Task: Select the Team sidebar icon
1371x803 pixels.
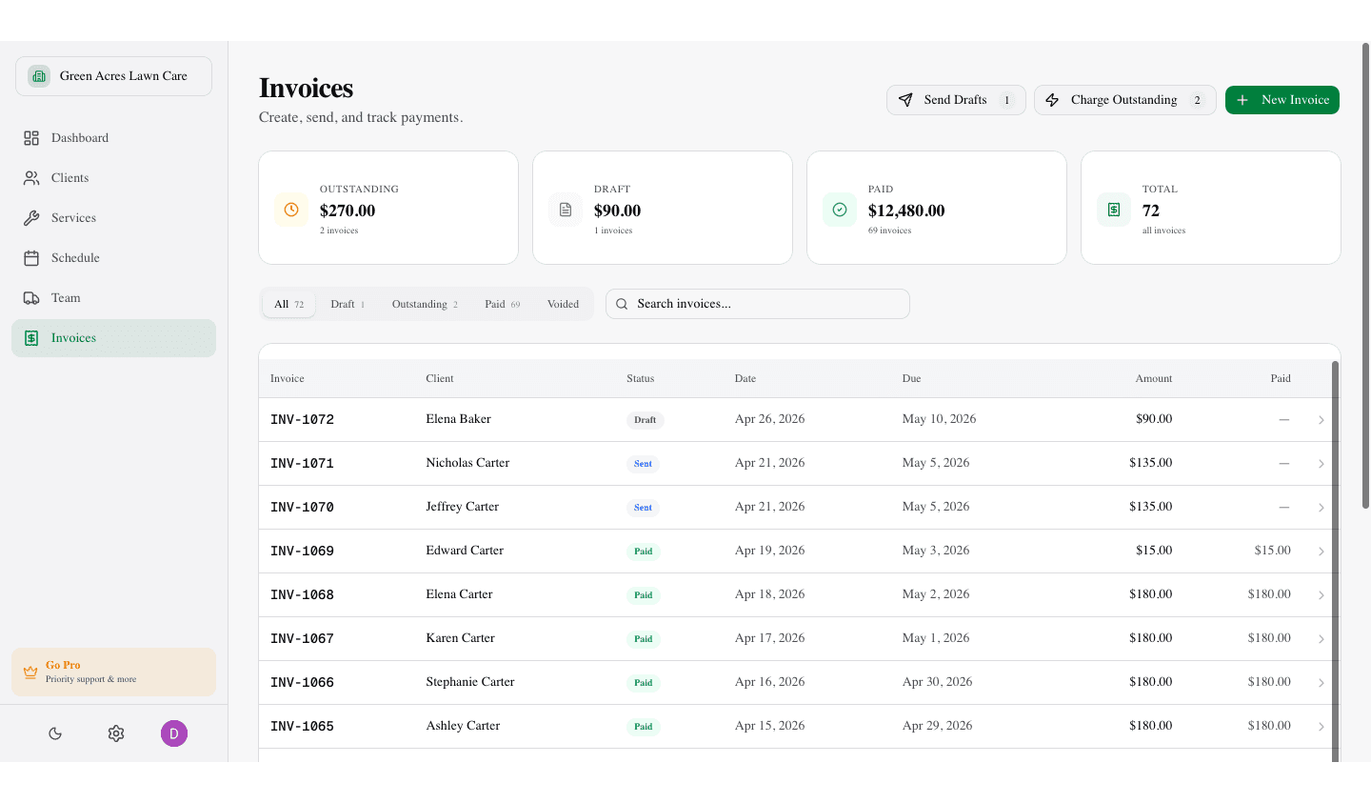Action: click(30, 297)
